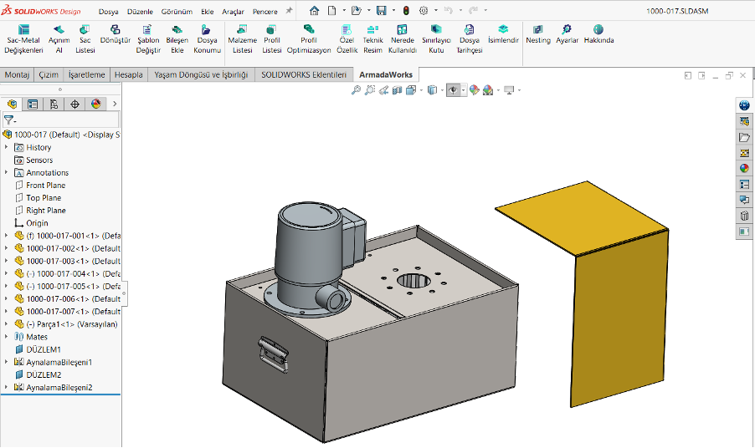The width and height of the screenshot is (755, 448).
Task: Toggle the traffic light rebuild button
Action: pyautogui.click(x=406, y=11)
